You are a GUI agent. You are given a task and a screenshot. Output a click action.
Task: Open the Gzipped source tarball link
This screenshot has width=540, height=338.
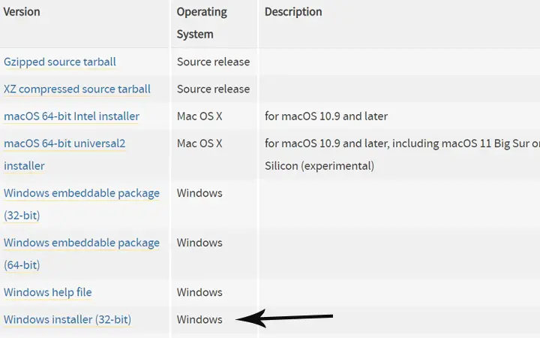59,62
